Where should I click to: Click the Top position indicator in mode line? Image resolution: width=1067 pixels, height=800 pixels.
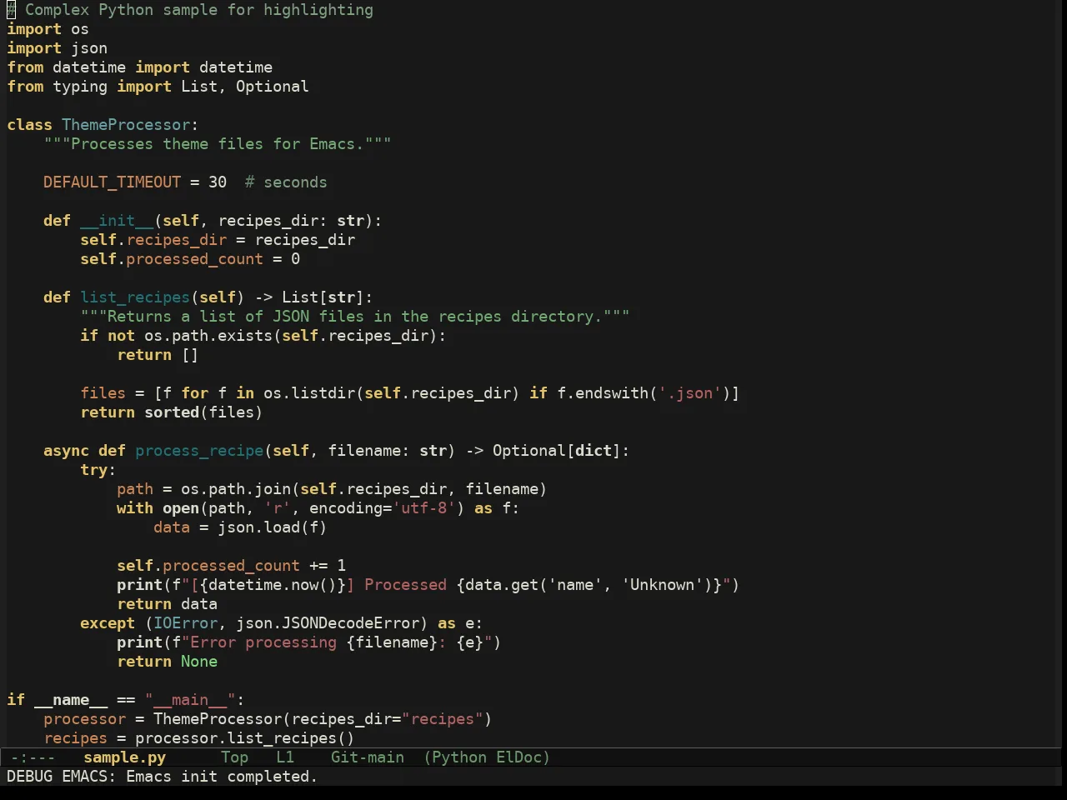click(x=234, y=757)
